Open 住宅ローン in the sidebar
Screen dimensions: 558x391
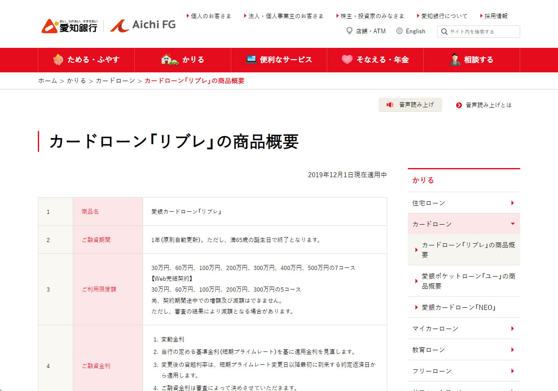point(464,203)
